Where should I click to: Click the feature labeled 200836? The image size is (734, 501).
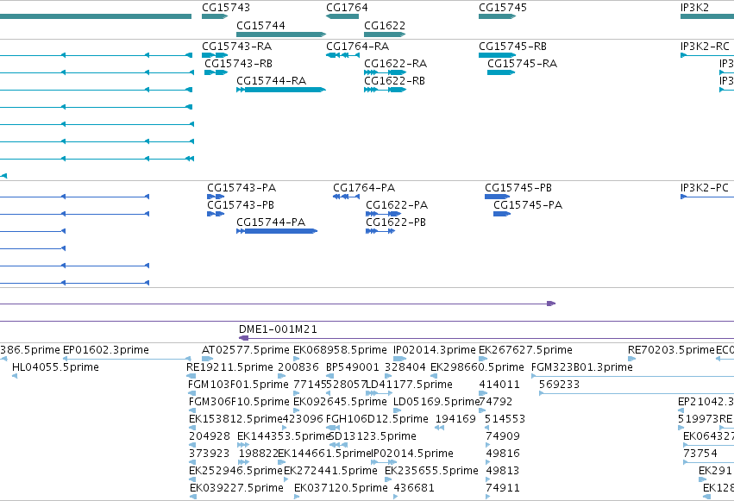(282, 376)
